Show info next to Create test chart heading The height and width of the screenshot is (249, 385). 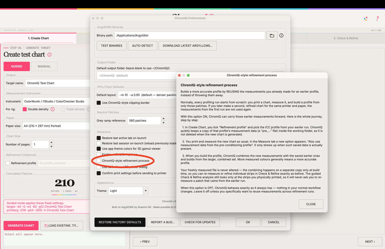[49, 55]
